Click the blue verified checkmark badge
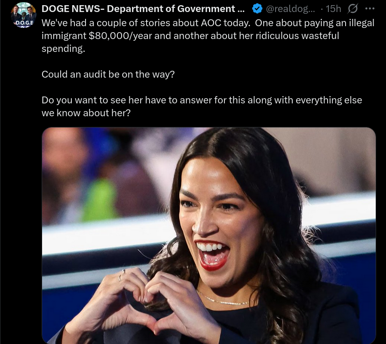The height and width of the screenshot is (344, 386). (257, 9)
